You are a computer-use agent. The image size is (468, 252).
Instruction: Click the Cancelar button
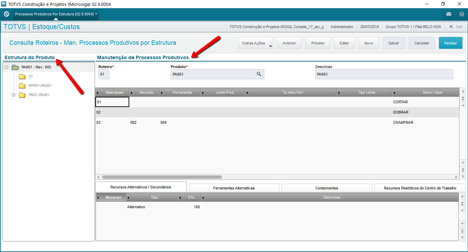coord(422,43)
